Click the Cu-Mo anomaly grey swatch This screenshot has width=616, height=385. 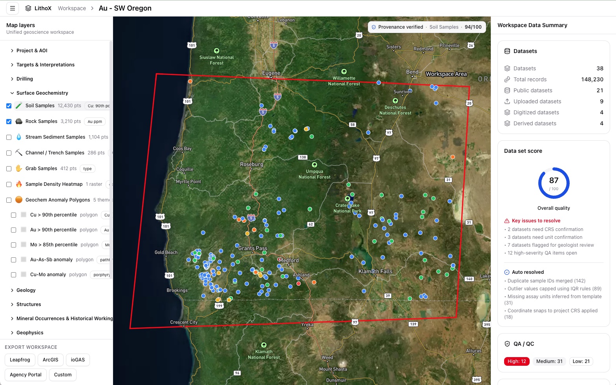pyautogui.click(x=24, y=275)
